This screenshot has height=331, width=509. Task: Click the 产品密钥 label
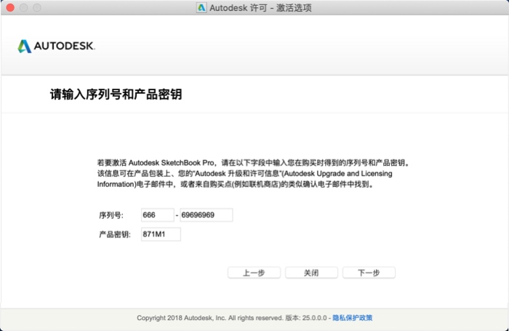pos(114,234)
